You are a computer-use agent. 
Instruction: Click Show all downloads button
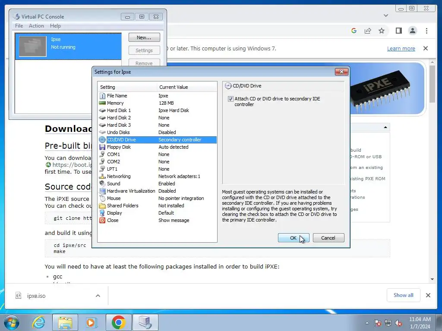click(x=404, y=295)
